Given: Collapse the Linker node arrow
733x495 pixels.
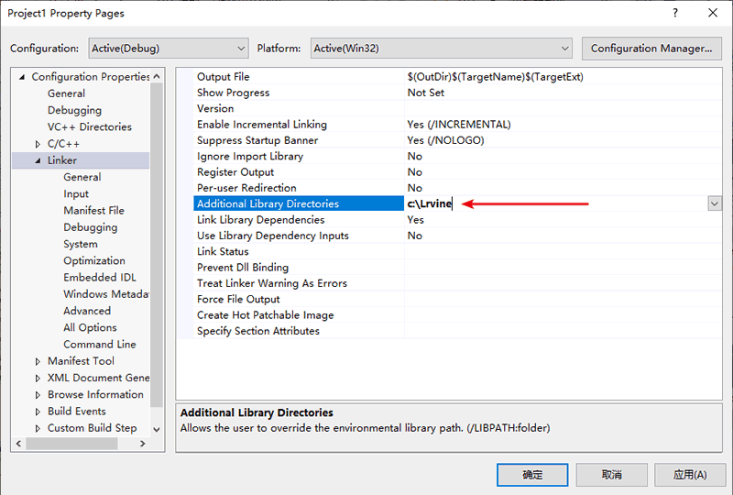Looking at the screenshot, I should [38, 160].
